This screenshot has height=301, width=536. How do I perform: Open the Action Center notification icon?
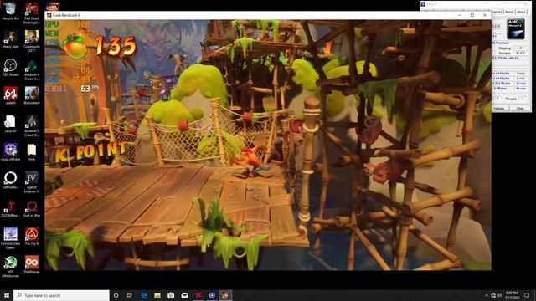pyautogui.click(x=527, y=295)
